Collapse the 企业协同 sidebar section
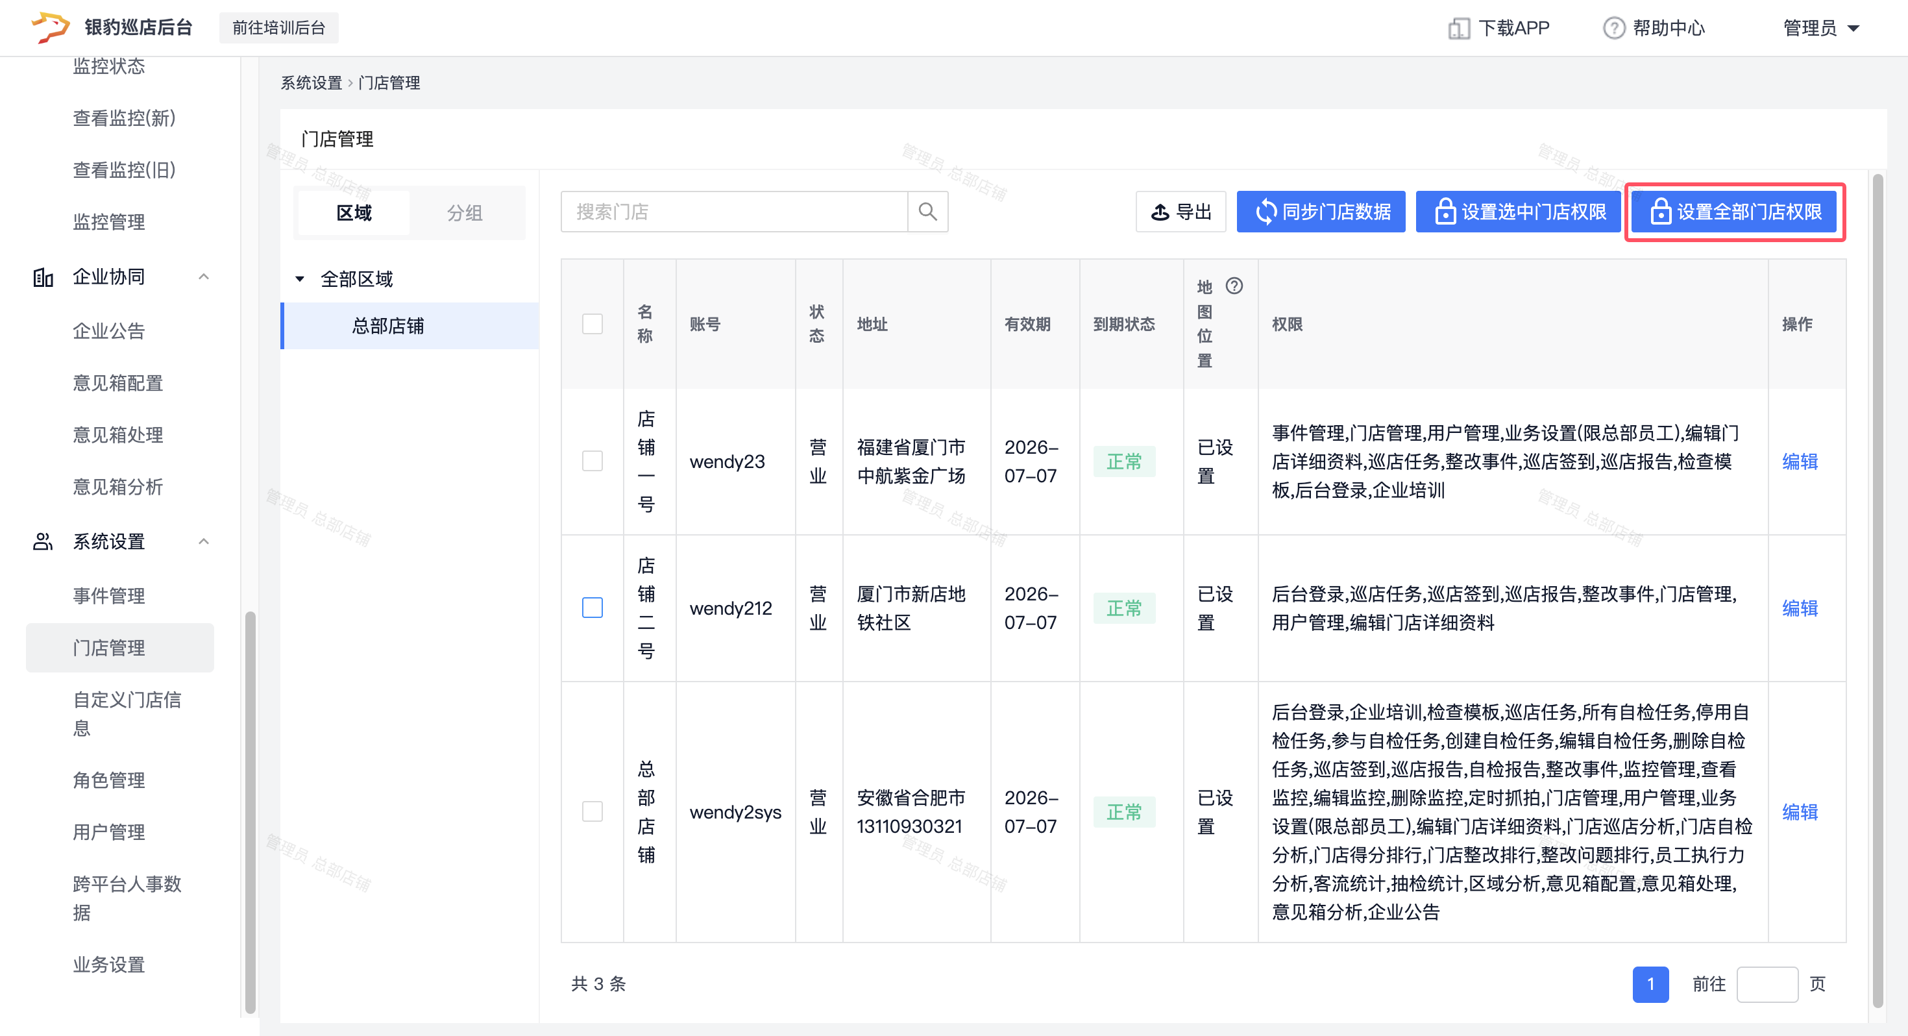Image resolution: width=1908 pixels, height=1036 pixels. pyautogui.click(x=204, y=277)
